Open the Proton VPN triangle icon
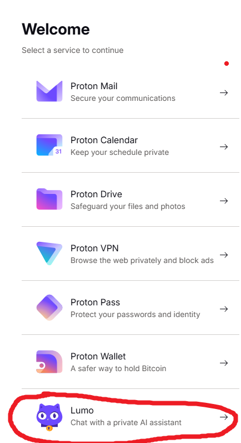Screen dimensions: 241x443 click(x=49, y=253)
